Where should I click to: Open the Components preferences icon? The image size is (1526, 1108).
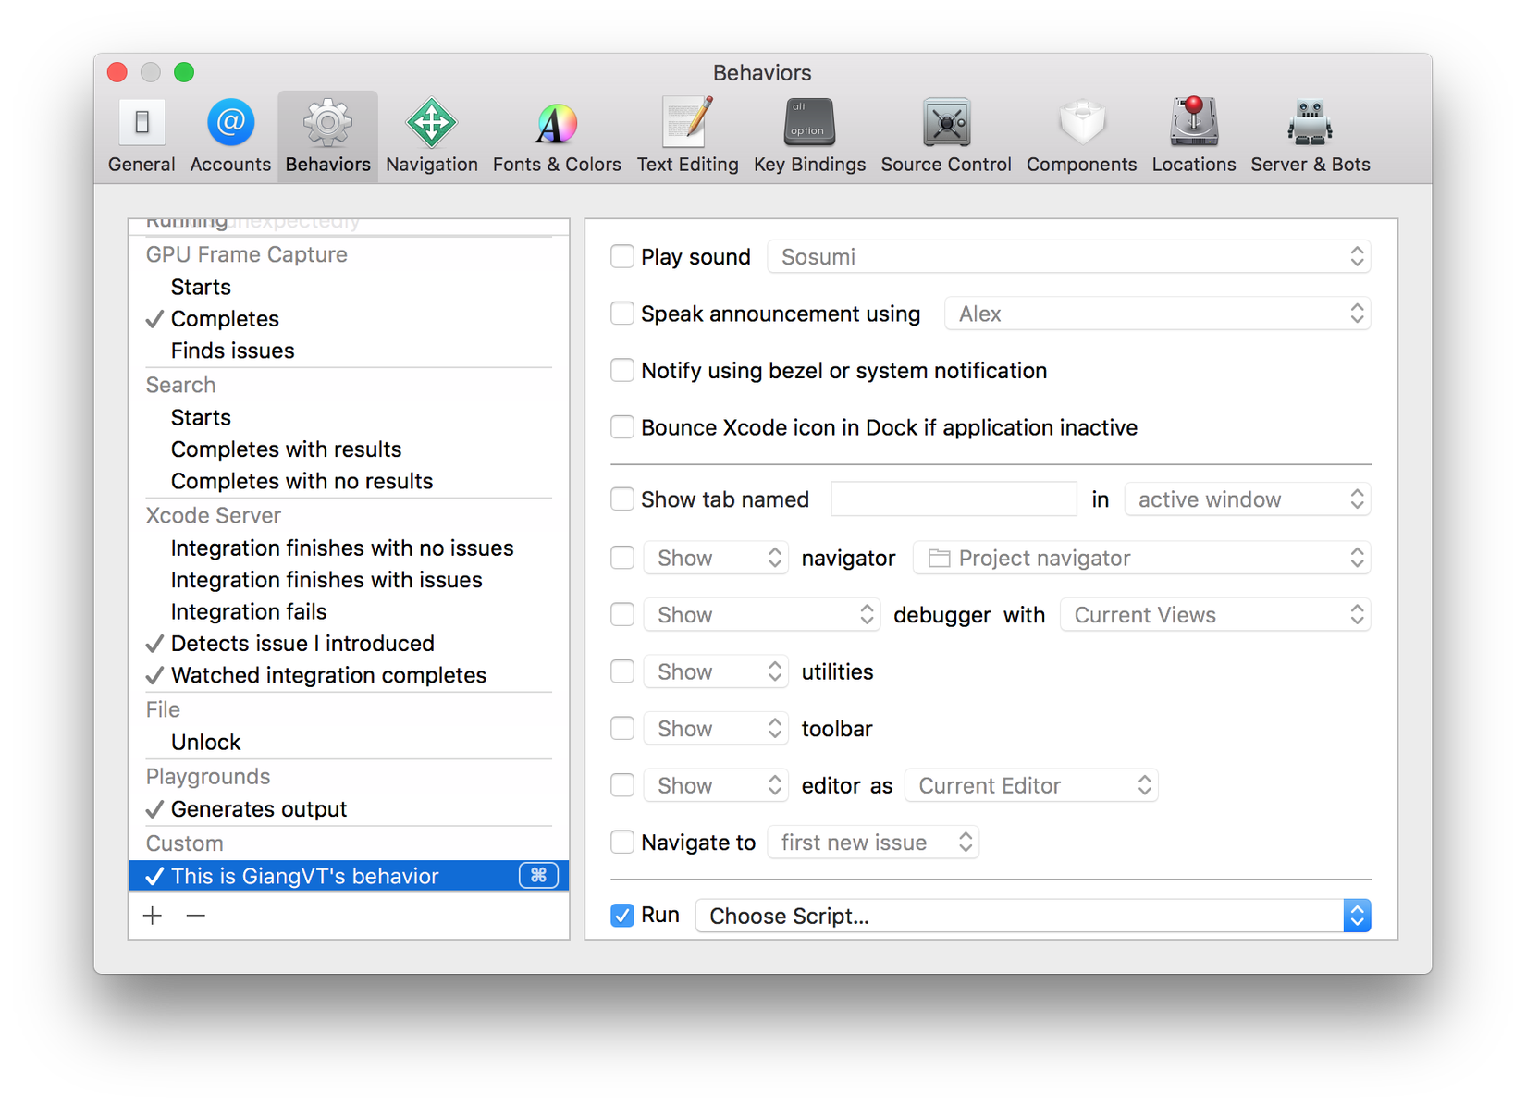[1081, 136]
